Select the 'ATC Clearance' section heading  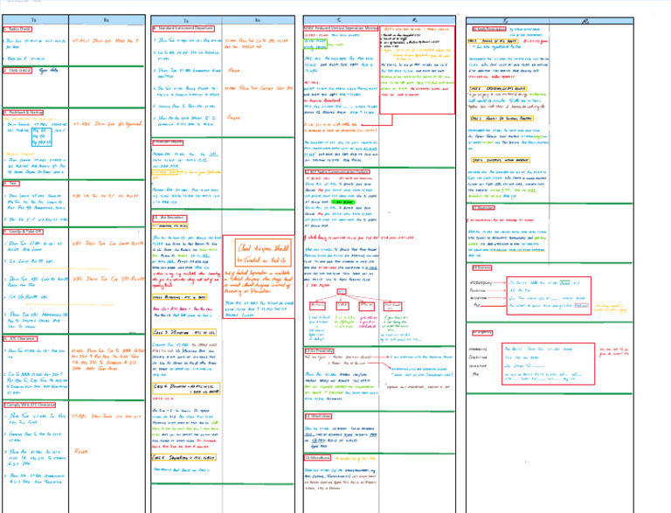coord(20,339)
